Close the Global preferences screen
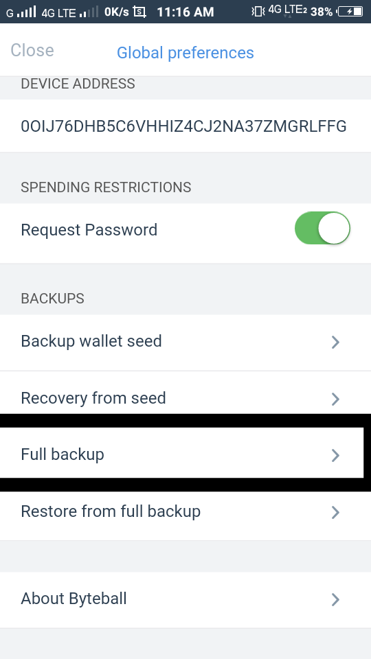 click(x=32, y=50)
